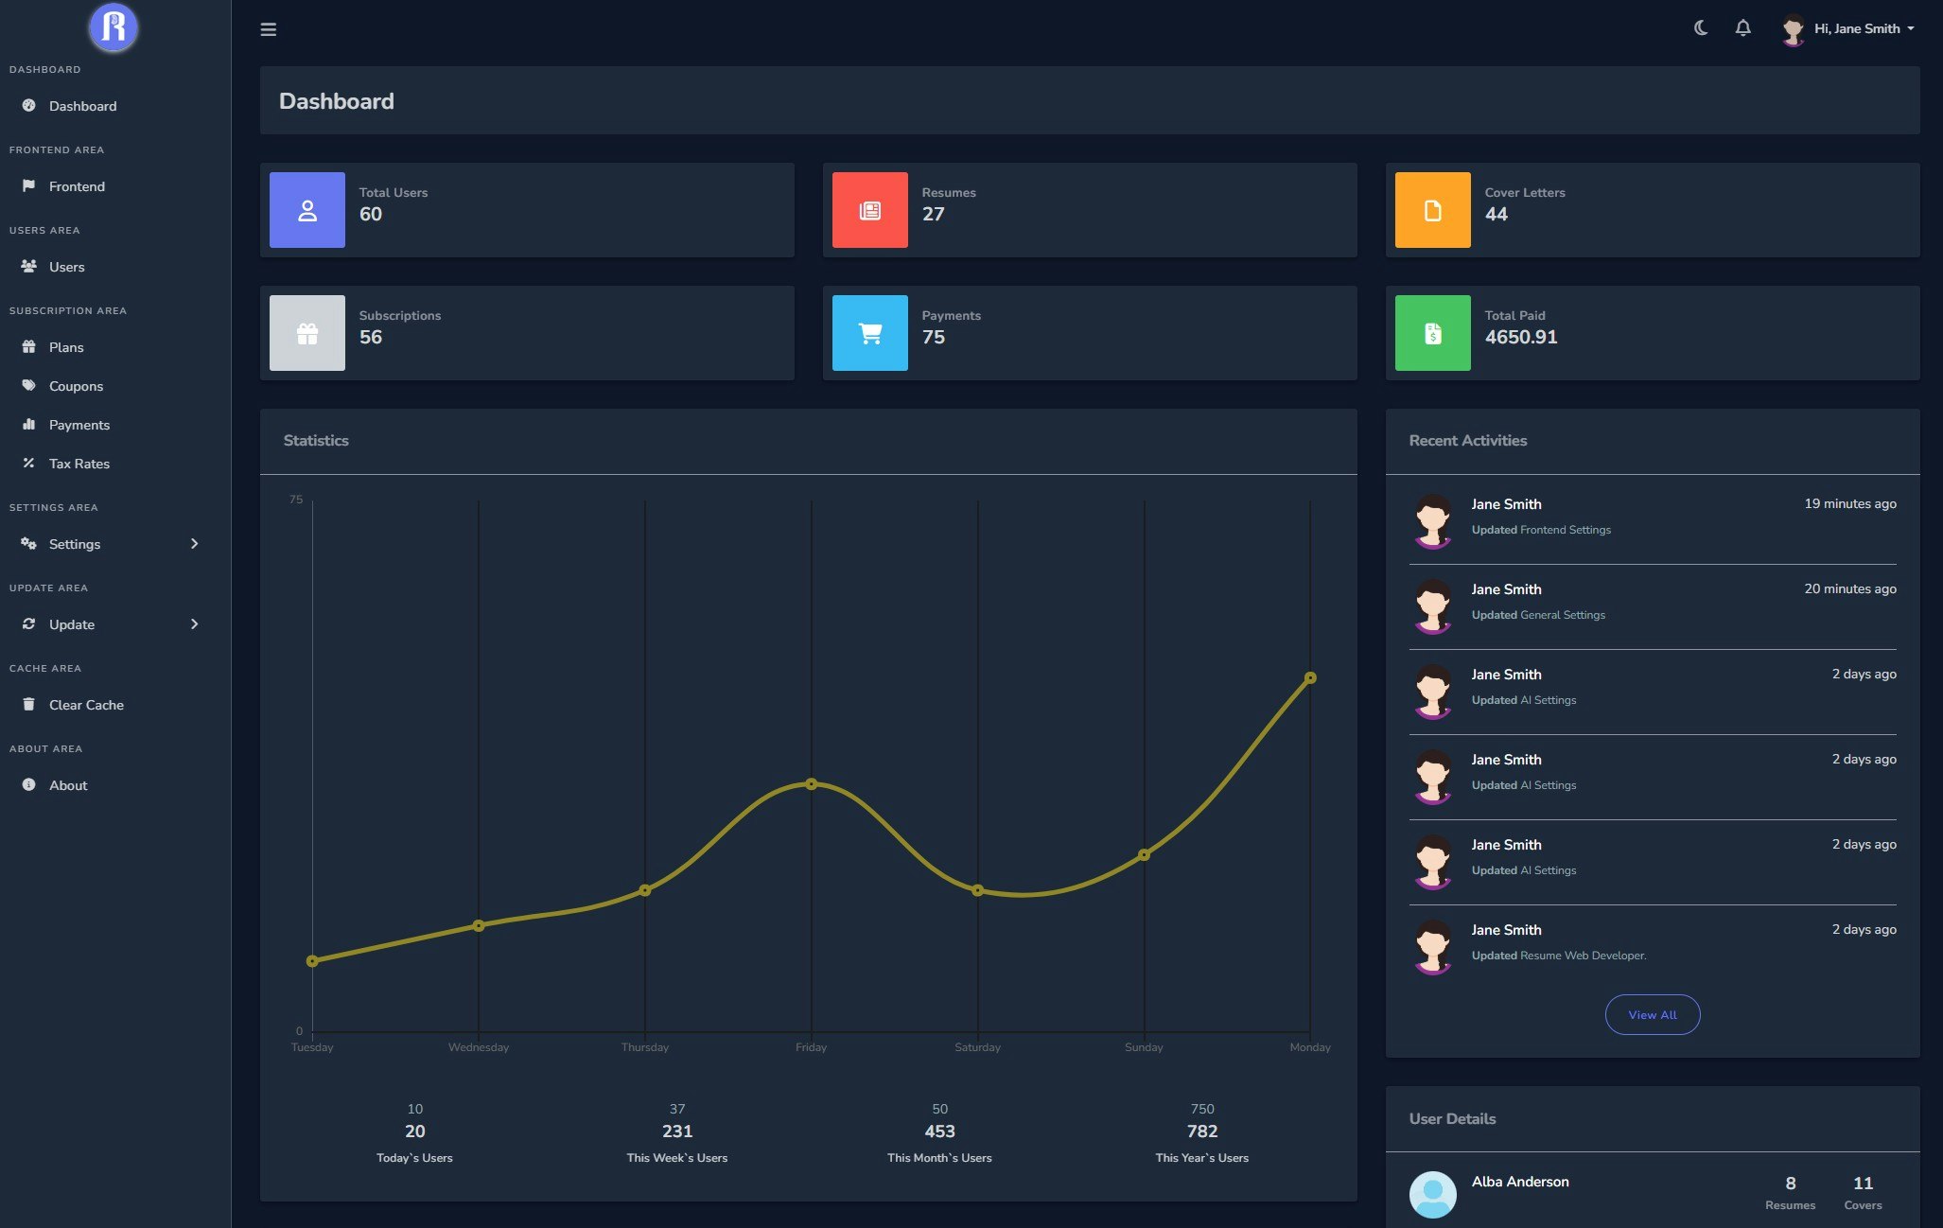1943x1228 pixels.
Task: Select the Coupons tag icon
Action: [x=27, y=385]
